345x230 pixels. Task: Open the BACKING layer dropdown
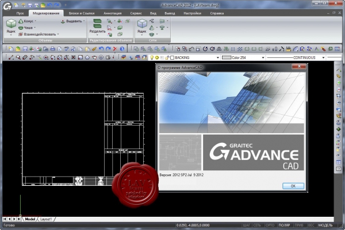click(217, 58)
